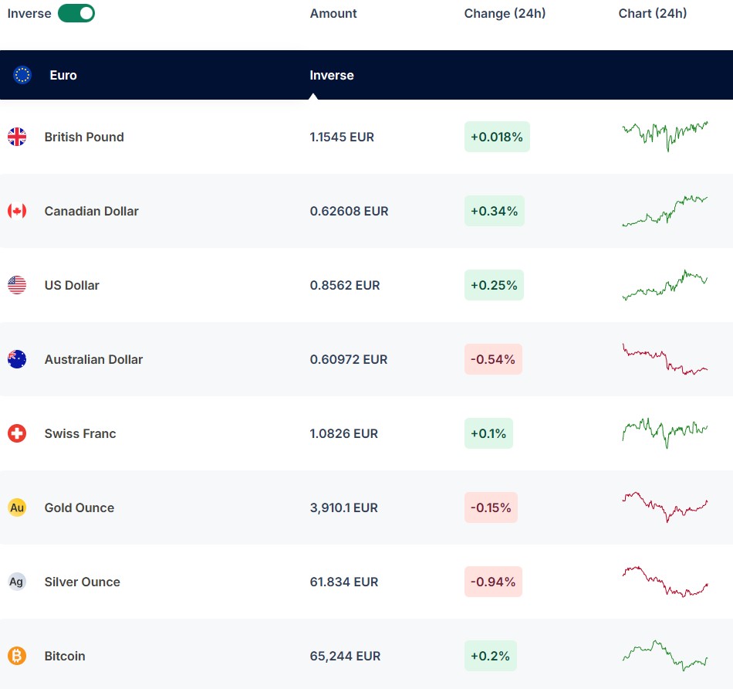Click the Euro flag icon
This screenshot has width=733, height=689.
pyautogui.click(x=22, y=75)
